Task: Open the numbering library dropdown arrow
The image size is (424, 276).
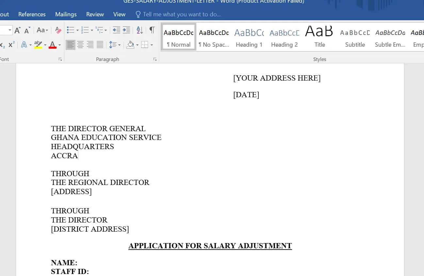Action: coord(92,30)
